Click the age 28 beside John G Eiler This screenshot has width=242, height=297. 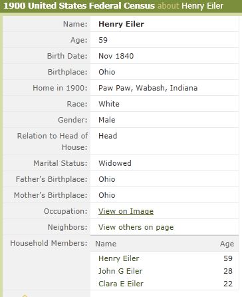[x=228, y=271]
